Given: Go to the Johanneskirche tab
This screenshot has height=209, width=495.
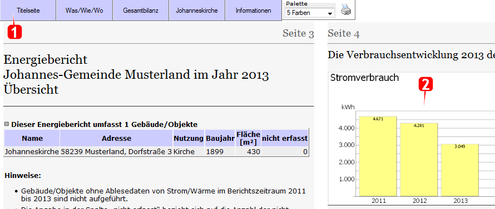Looking at the screenshot, I should click(197, 11).
